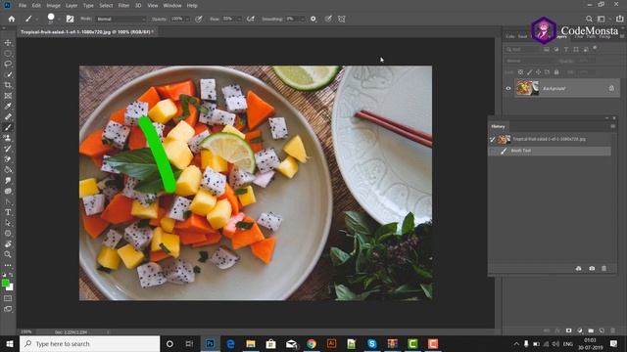Select the Lasso tool
Image resolution: width=627 pixels, height=352 pixels.
click(x=8, y=64)
